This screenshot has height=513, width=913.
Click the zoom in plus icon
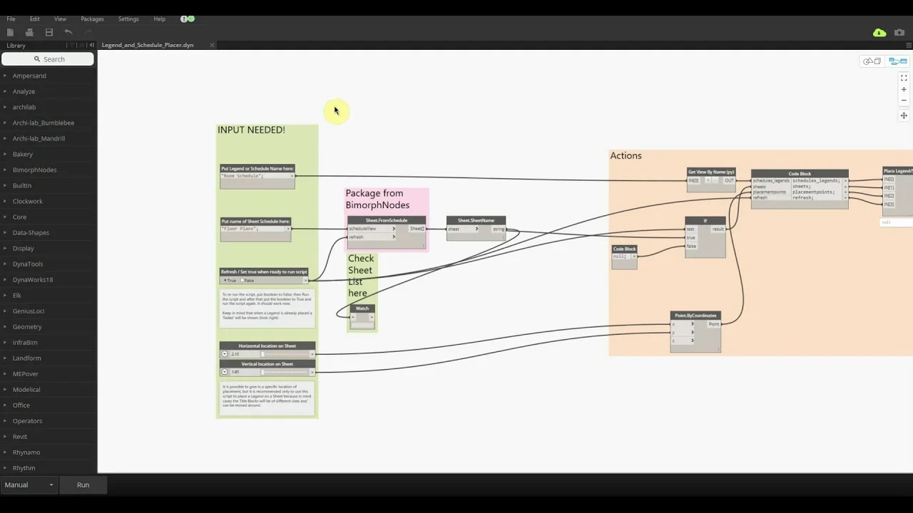(x=904, y=90)
